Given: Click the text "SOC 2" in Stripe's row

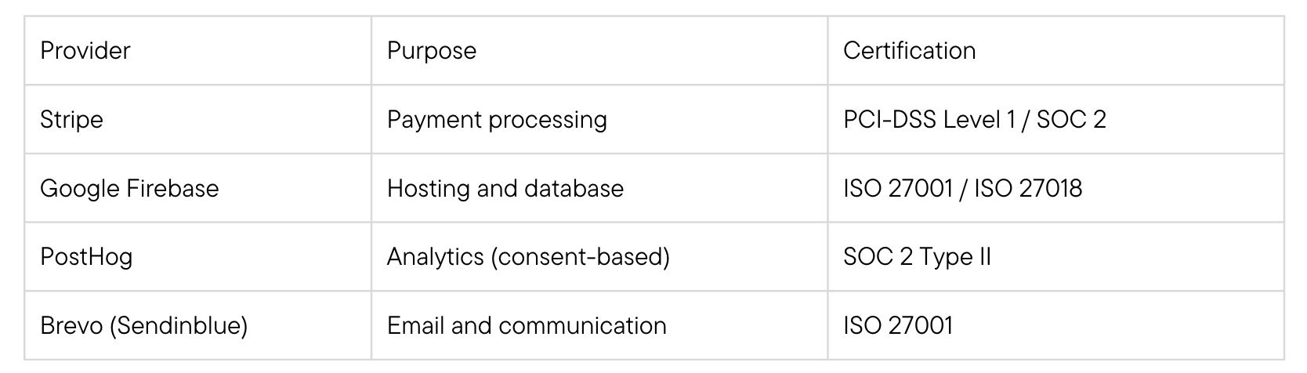Looking at the screenshot, I should pos(1071,120).
